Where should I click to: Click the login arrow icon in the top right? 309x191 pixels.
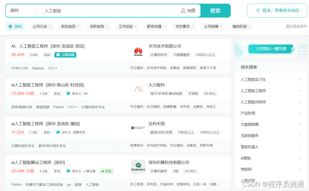click(257, 11)
